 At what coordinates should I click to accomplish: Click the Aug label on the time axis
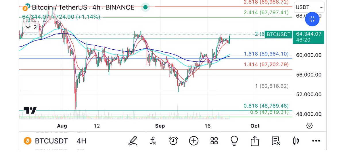[x=62, y=126]
